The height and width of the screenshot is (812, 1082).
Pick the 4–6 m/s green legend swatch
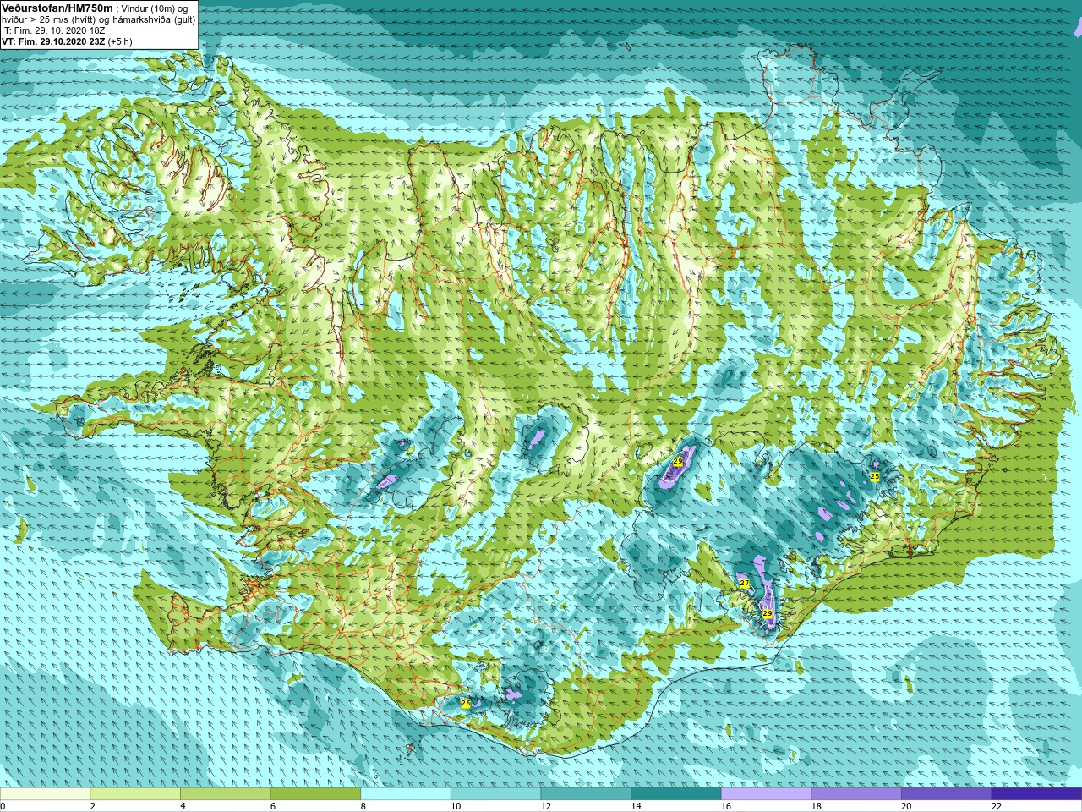[225, 793]
